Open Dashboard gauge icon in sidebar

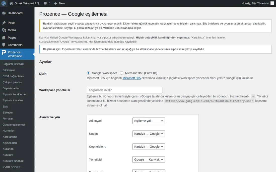point(4,13)
